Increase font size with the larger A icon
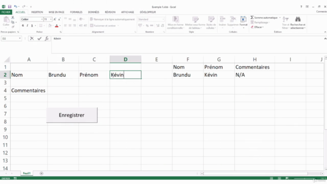Image resolution: width=327 pixels, height=184 pixels. click(55, 19)
